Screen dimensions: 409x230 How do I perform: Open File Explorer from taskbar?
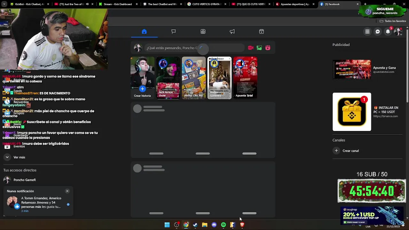204,225
